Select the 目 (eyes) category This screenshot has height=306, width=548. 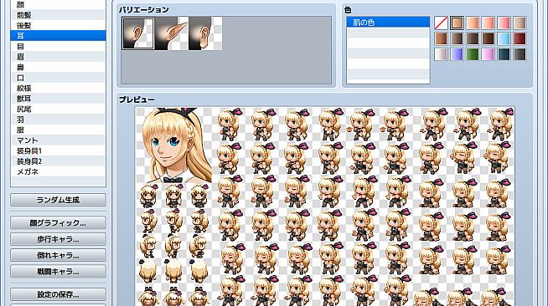[x=58, y=46]
